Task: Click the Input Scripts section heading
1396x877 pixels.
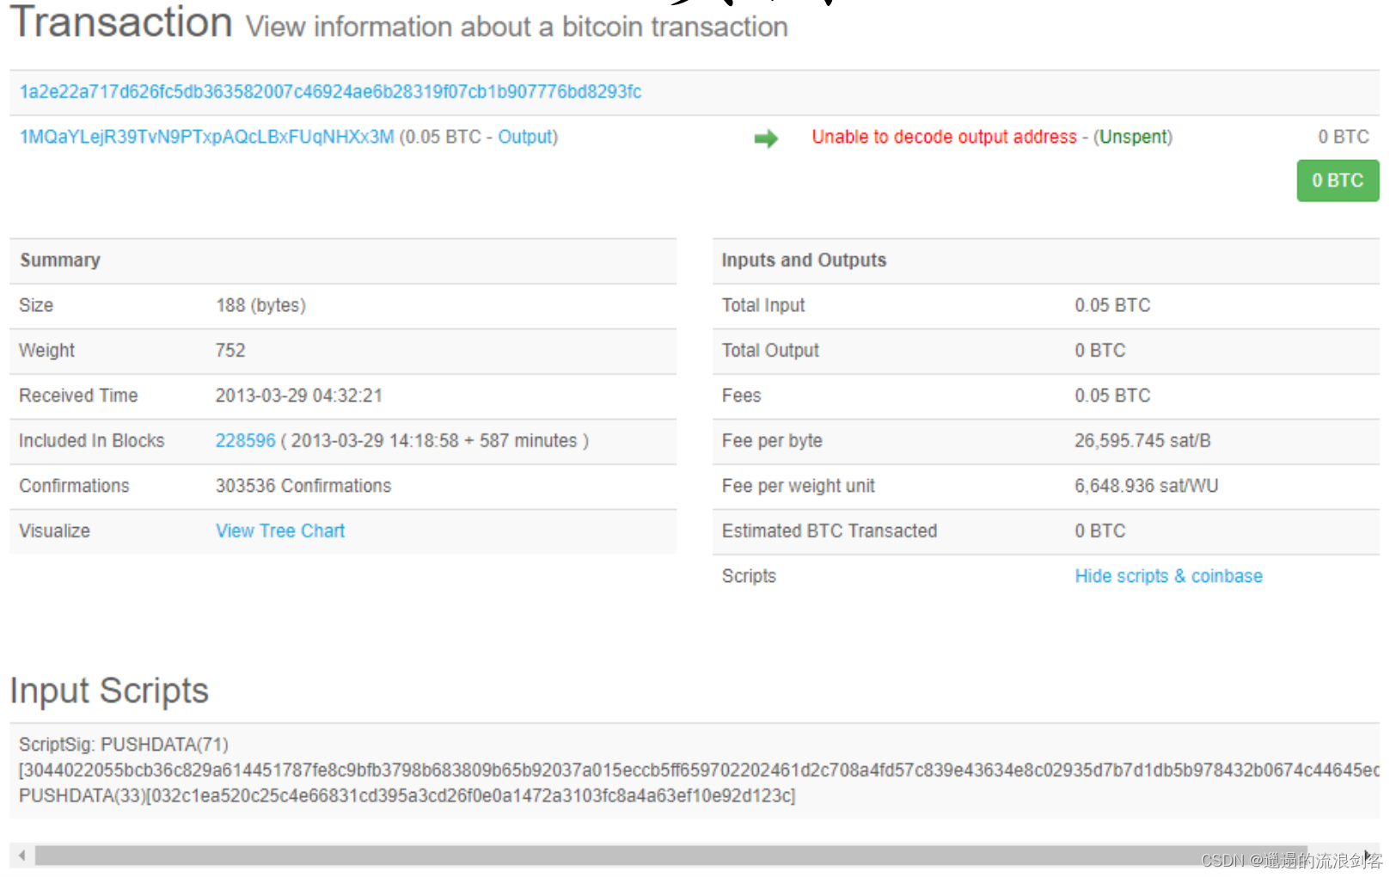Action: 109,690
